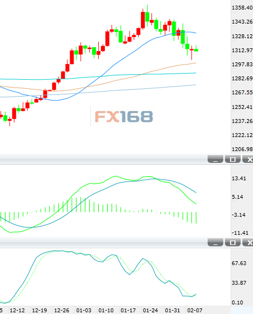Close the stochastic oscillator panel
253x314 pixels.
click(x=248, y=242)
